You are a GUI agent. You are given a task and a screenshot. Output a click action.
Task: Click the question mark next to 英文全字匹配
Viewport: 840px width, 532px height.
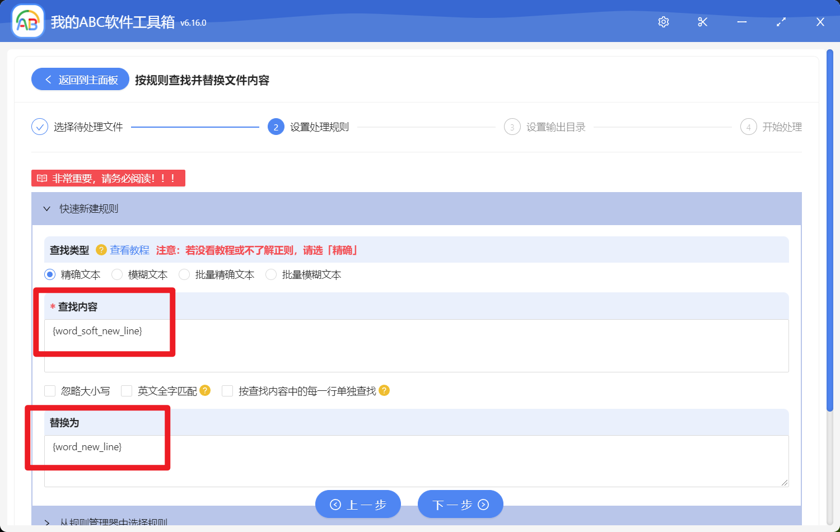point(205,390)
